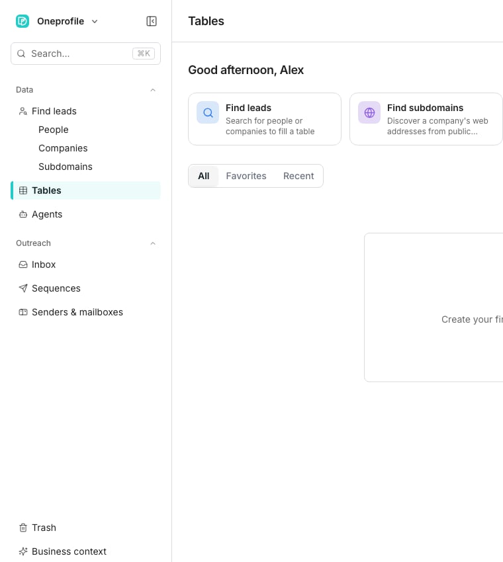Open Senders & mailboxes

click(x=85, y=312)
